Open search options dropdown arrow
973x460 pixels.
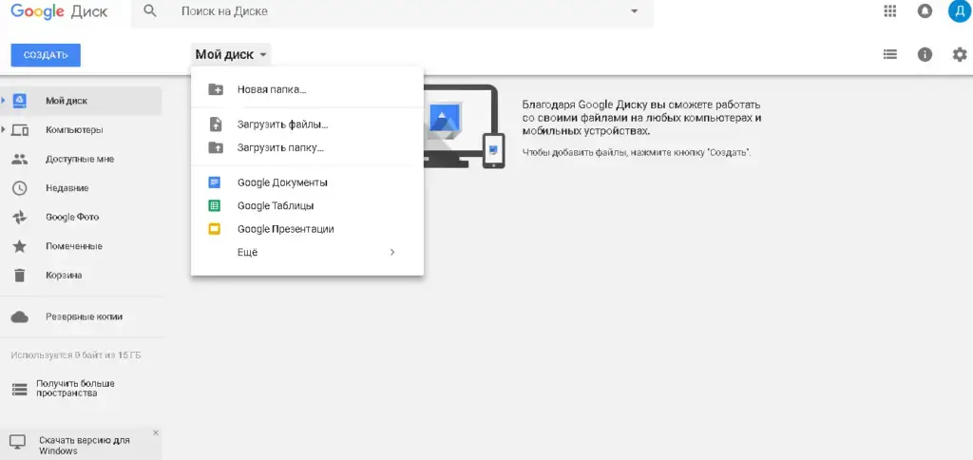tap(635, 11)
